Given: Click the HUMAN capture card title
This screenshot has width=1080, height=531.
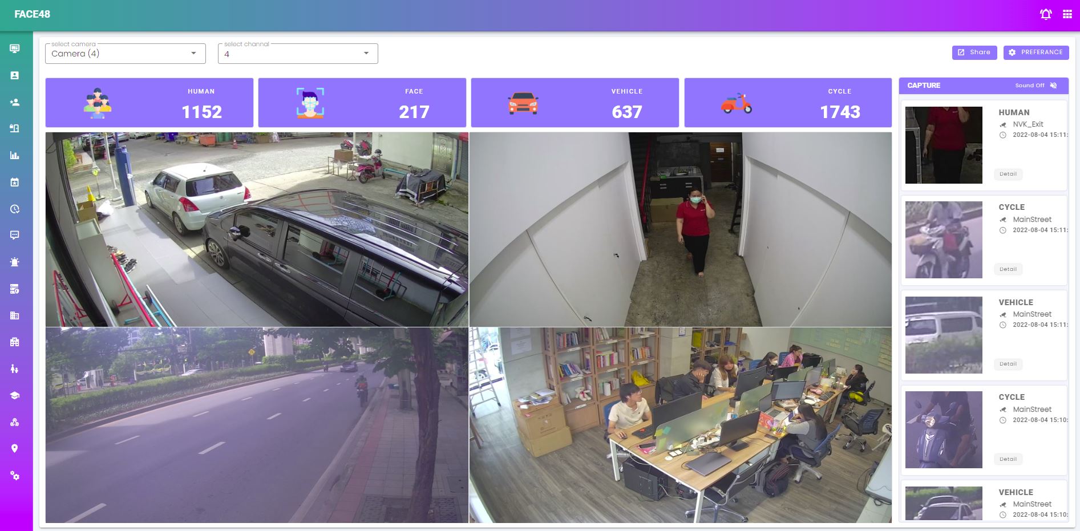Looking at the screenshot, I should [1014, 112].
